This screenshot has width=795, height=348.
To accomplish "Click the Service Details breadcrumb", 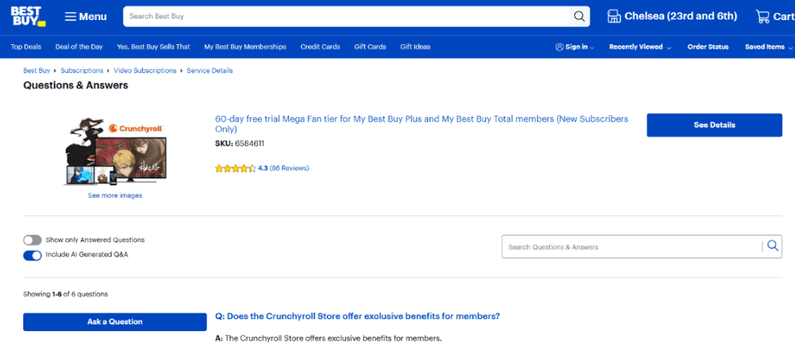I will [210, 71].
